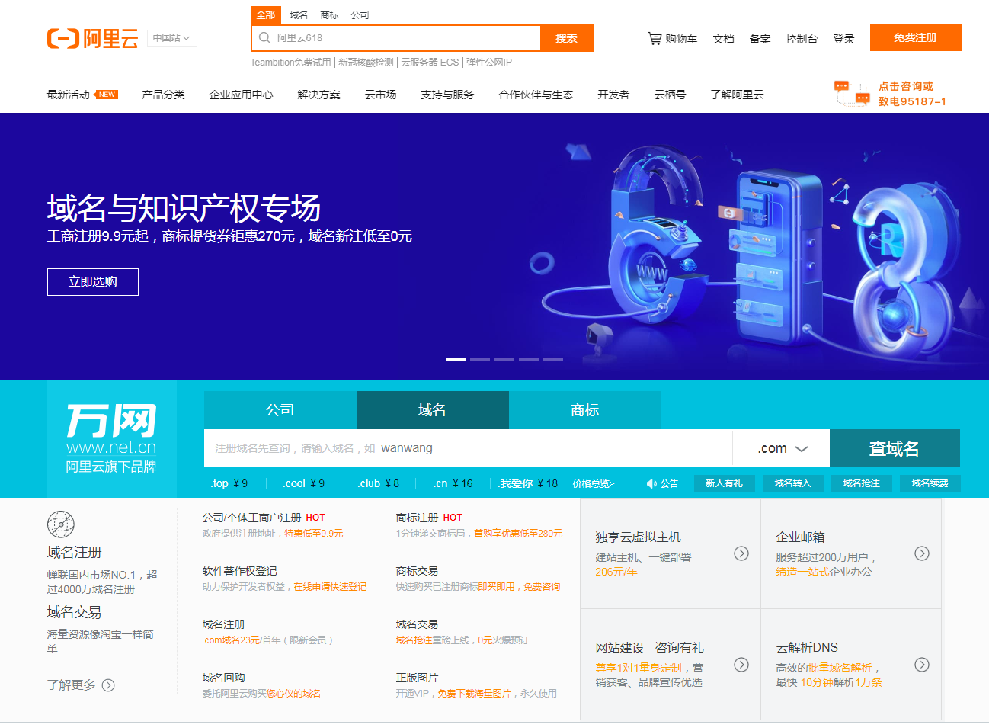This screenshot has width=989, height=728.
Task: Select the first banner carousel indicator
Action: [456, 359]
